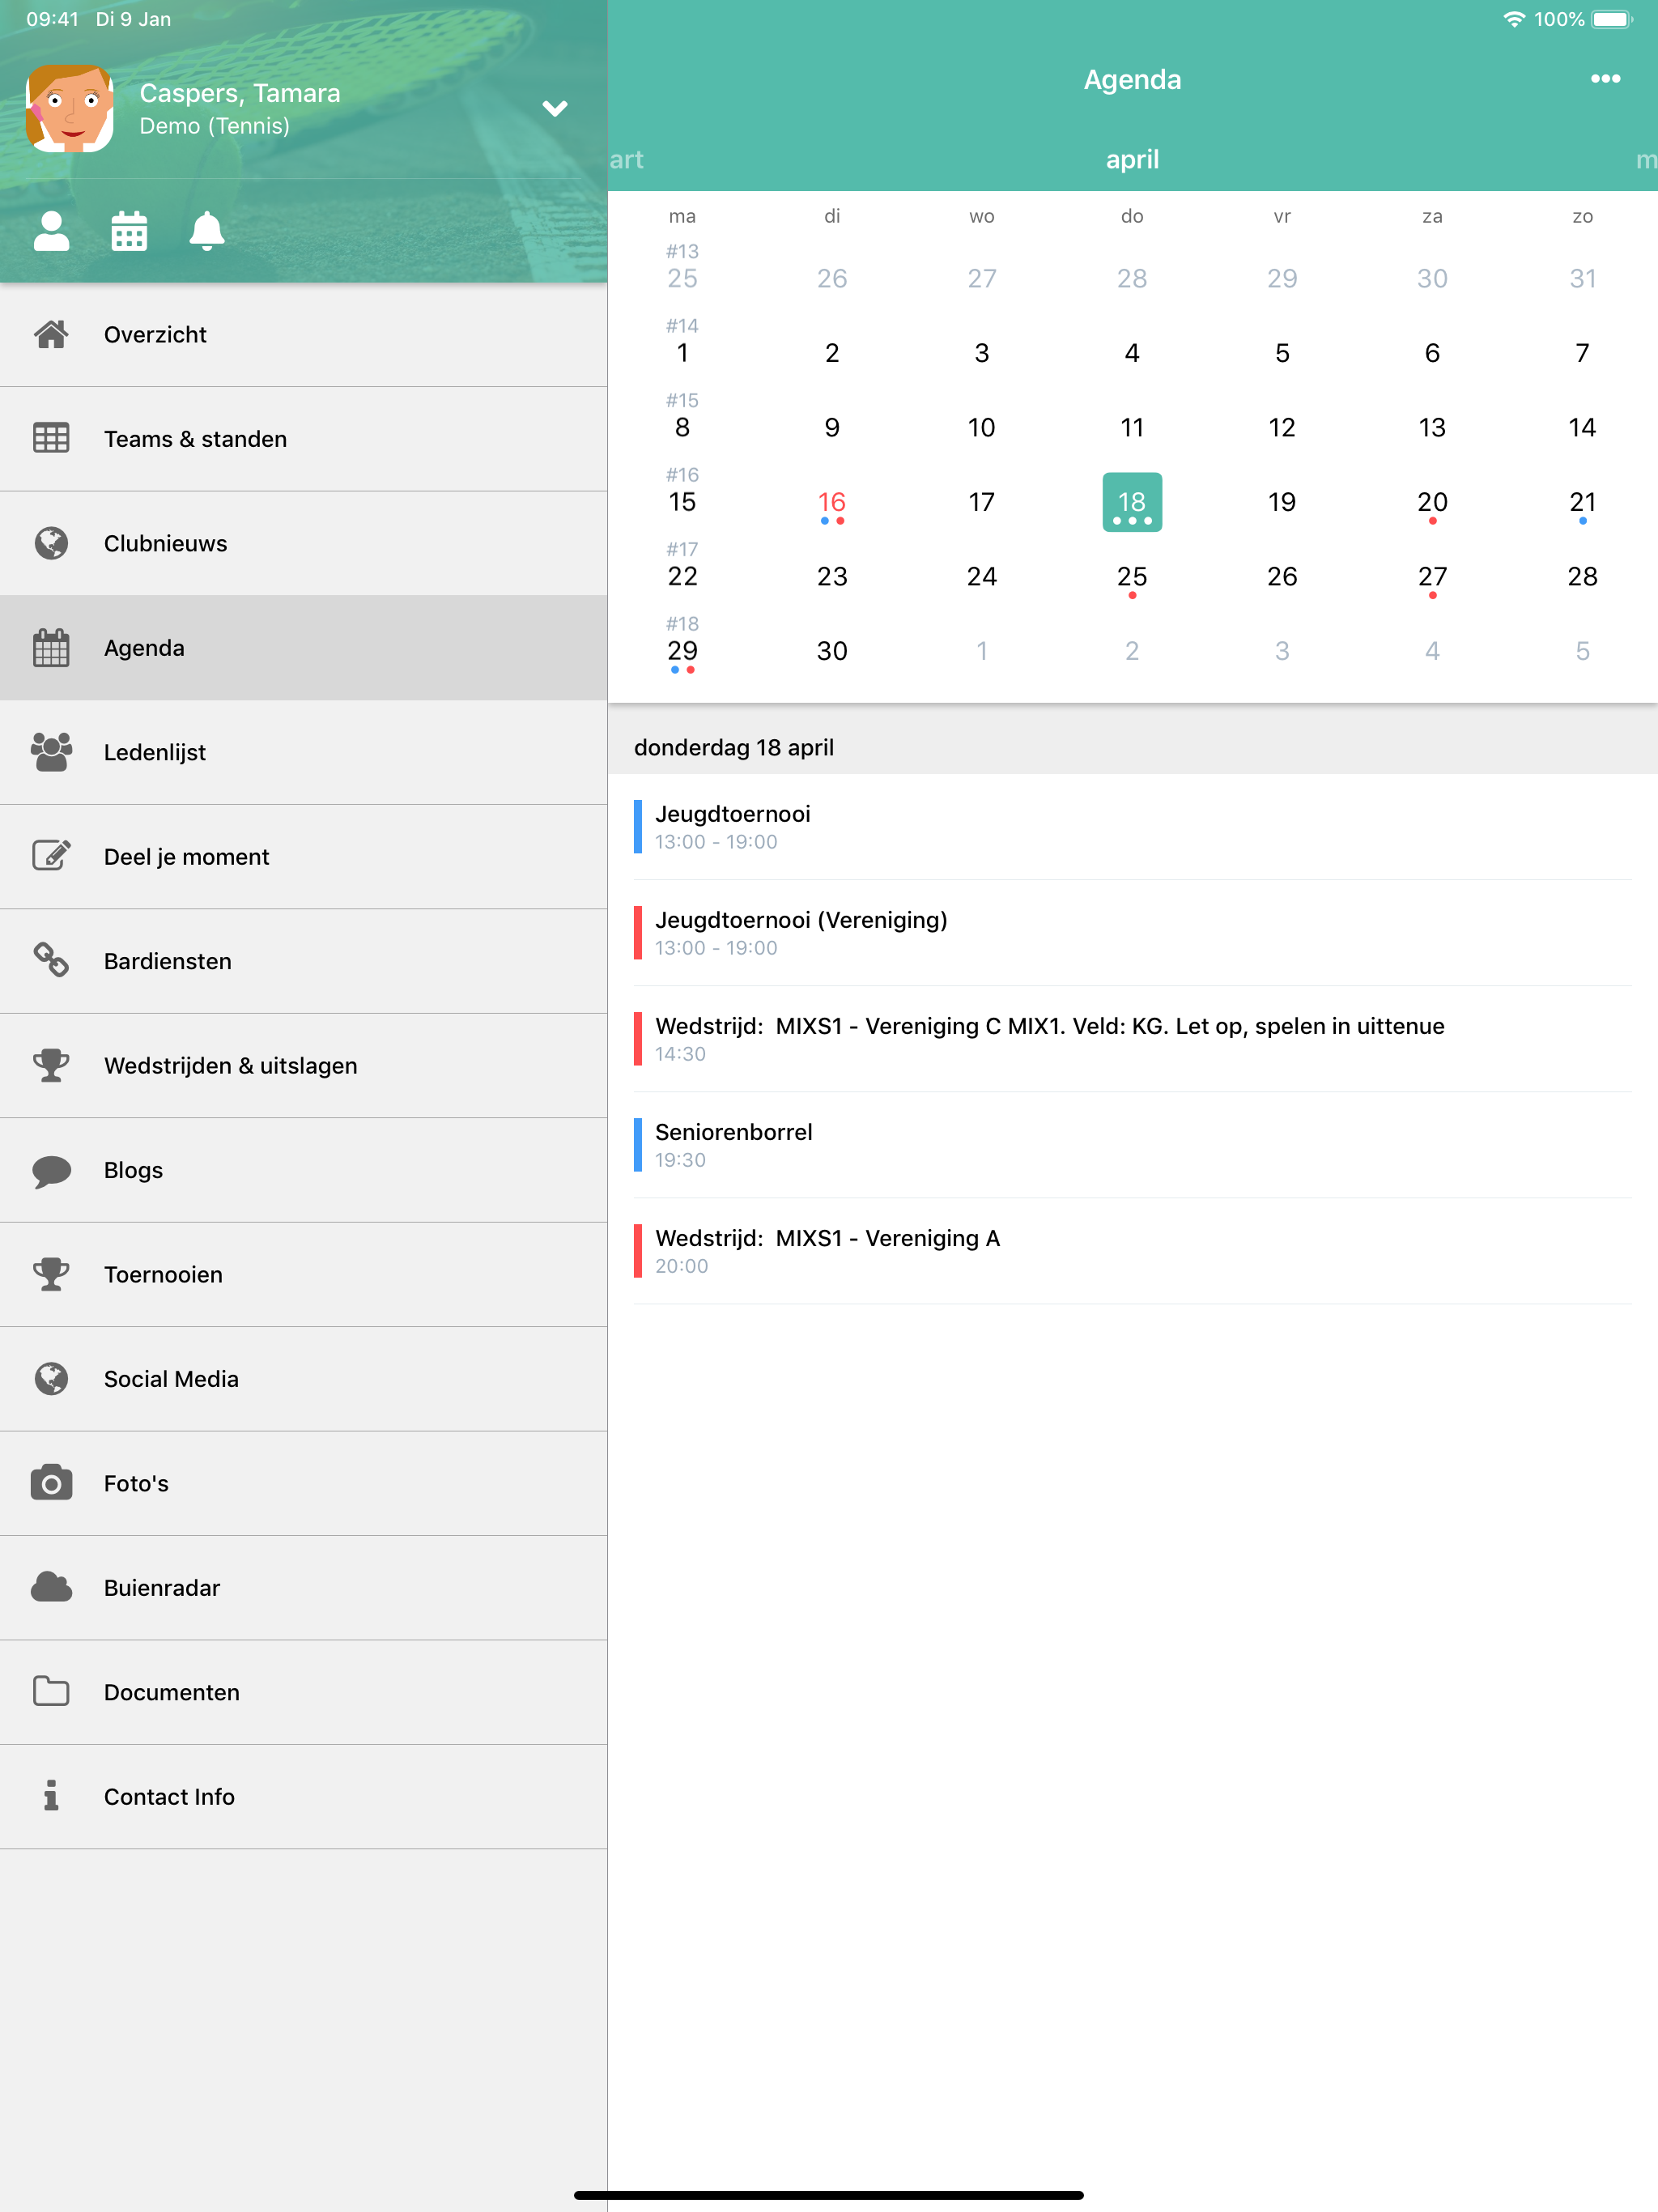Select day 30 april
This screenshot has height=2212, width=1658.
[832, 651]
